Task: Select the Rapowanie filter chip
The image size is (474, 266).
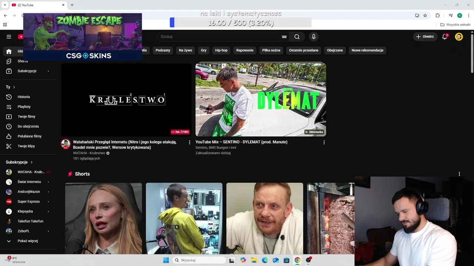Action: (x=245, y=50)
